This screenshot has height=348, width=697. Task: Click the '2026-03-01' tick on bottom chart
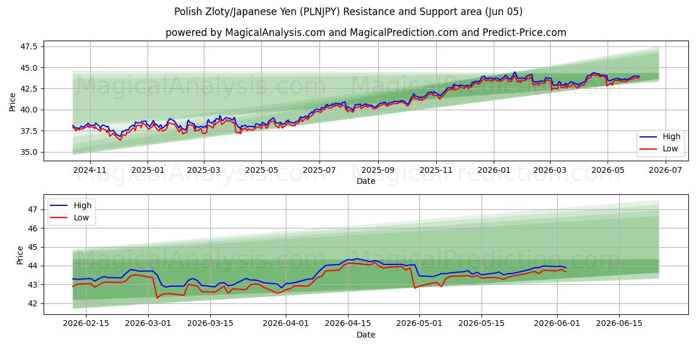pos(148,323)
